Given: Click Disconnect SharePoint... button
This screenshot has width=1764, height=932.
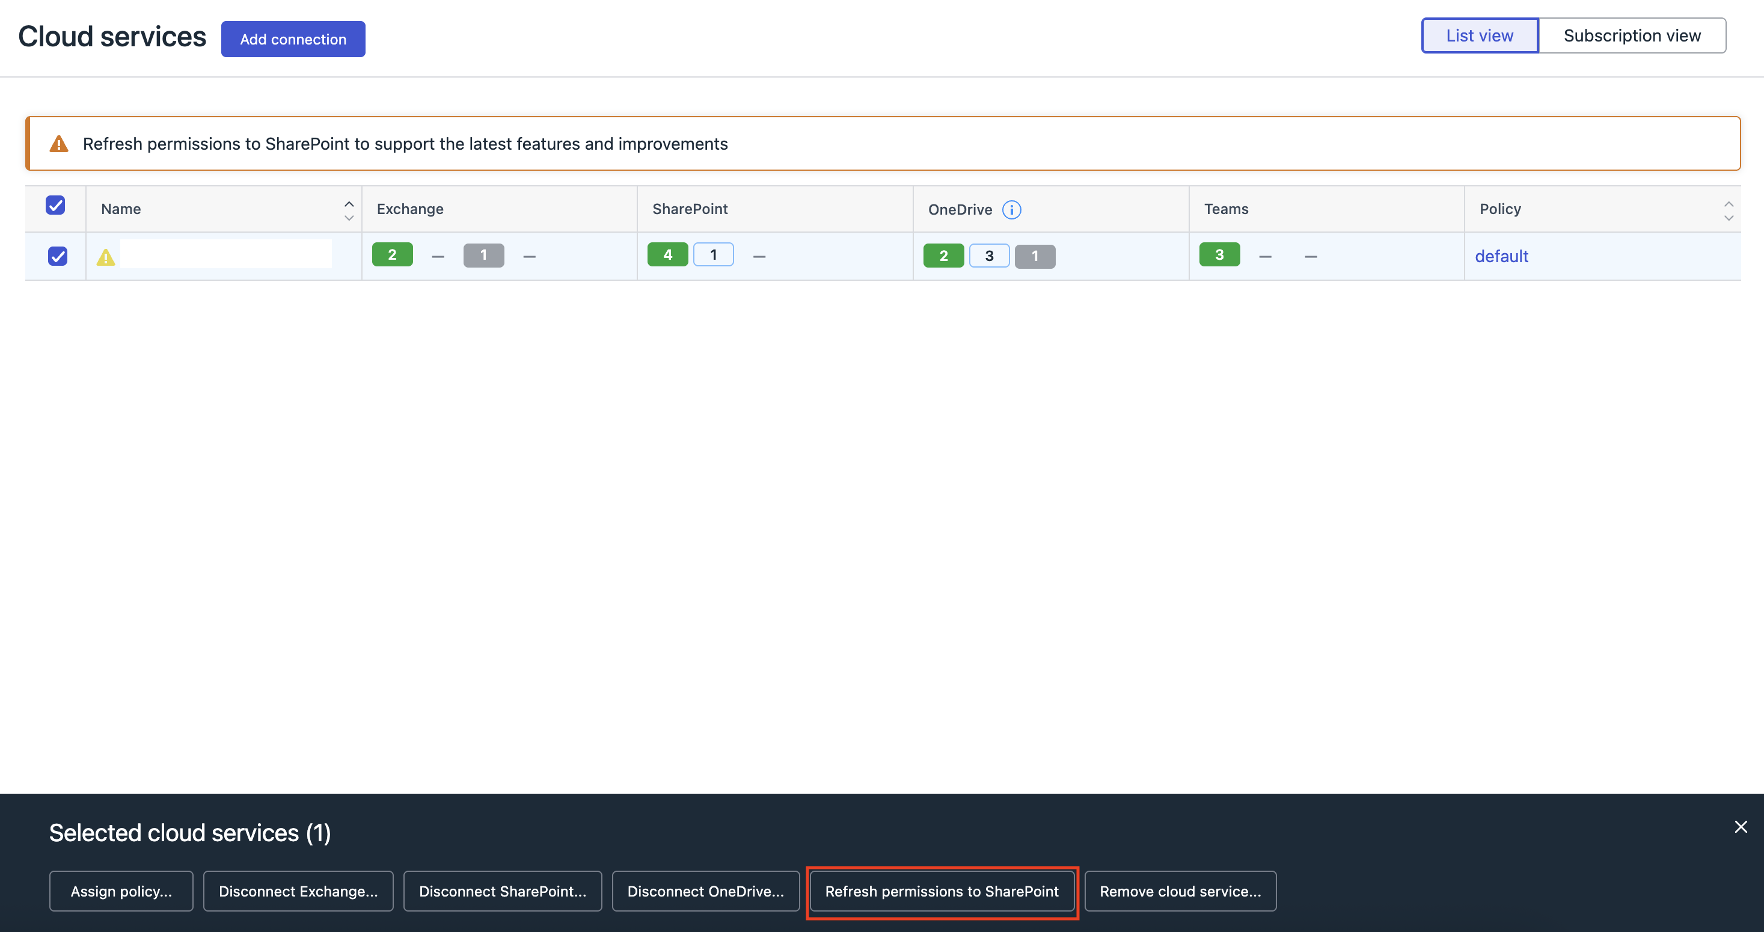Looking at the screenshot, I should click(x=503, y=891).
